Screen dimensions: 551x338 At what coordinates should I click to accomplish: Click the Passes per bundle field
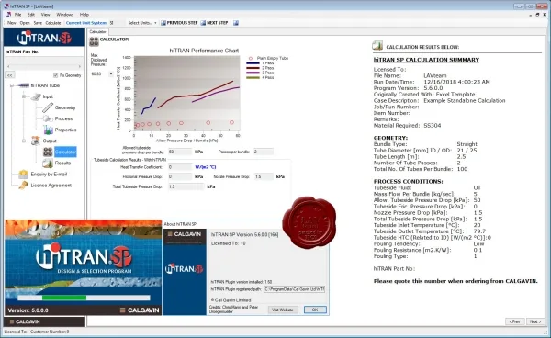click(264, 152)
